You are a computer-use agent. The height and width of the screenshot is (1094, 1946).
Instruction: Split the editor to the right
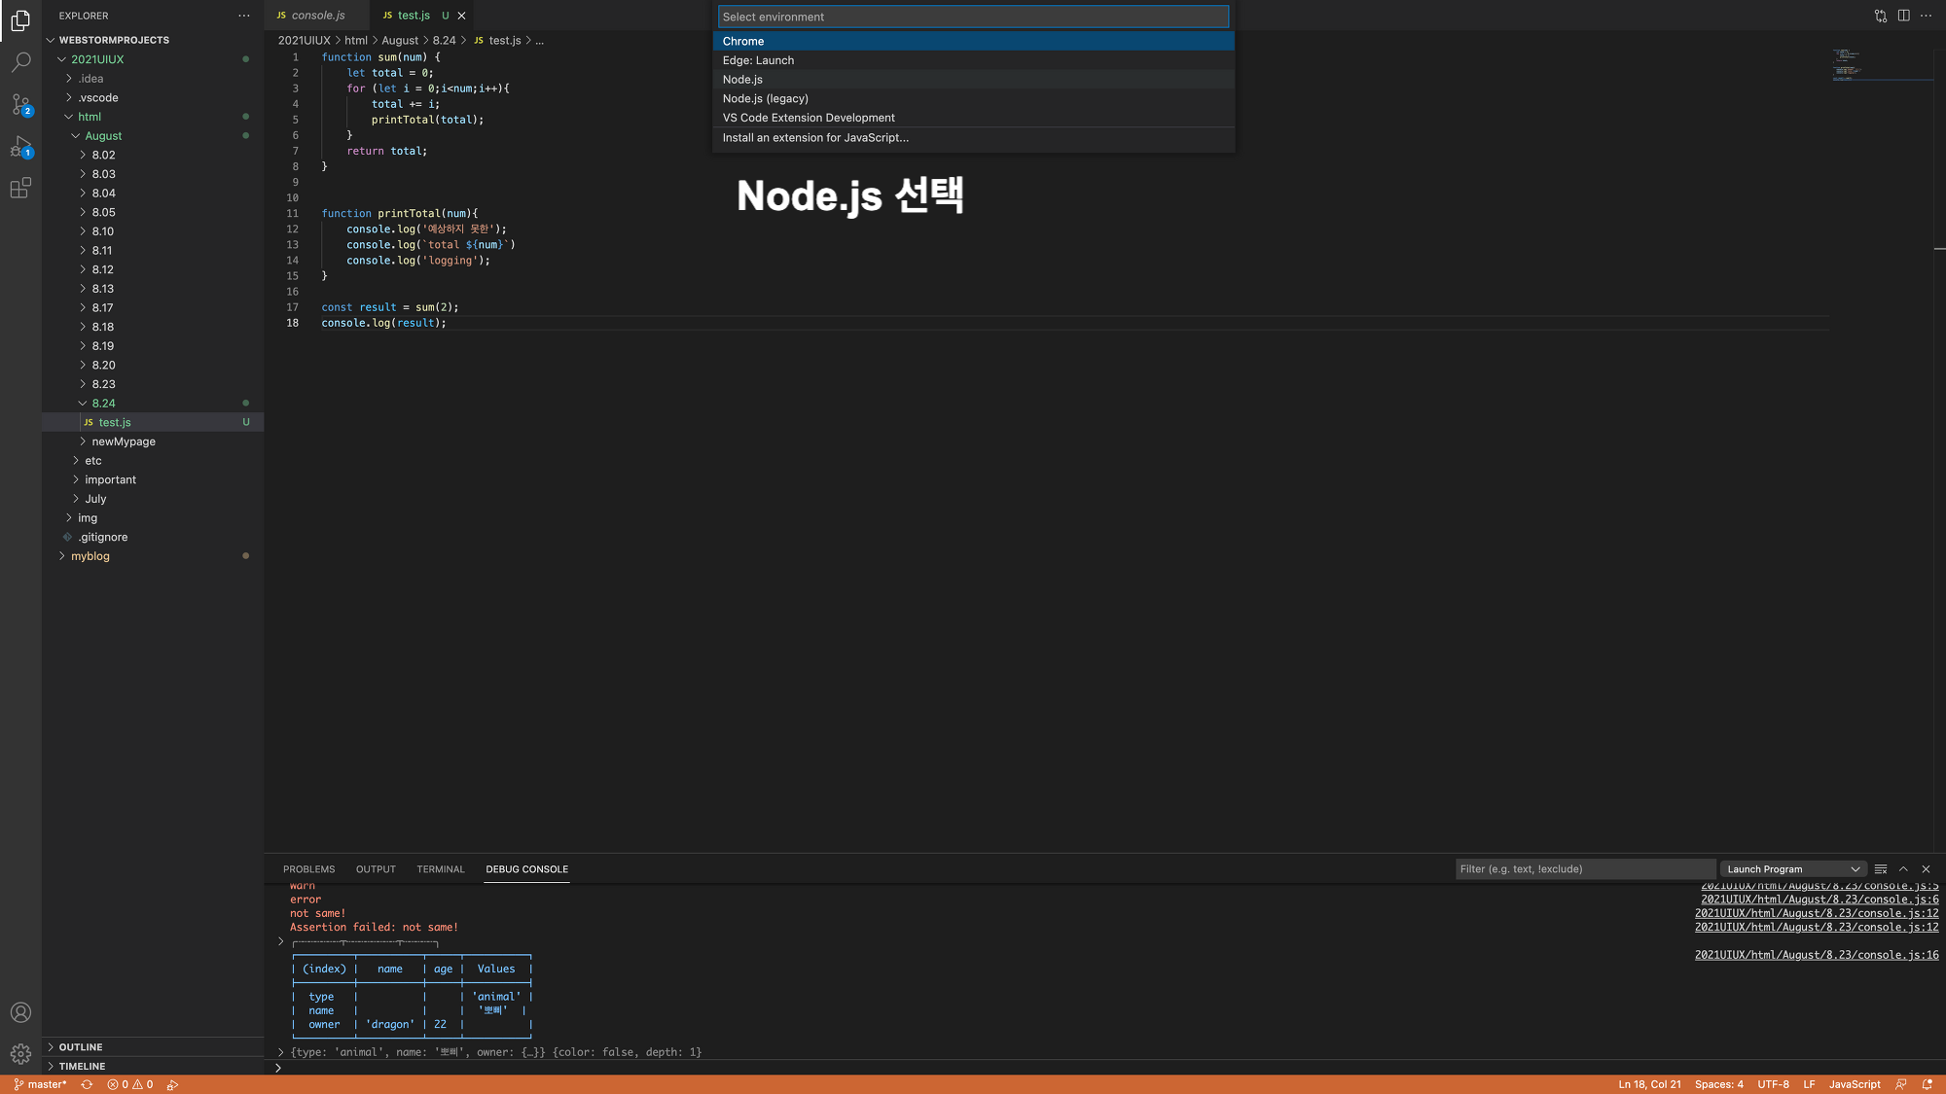tap(1903, 16)
